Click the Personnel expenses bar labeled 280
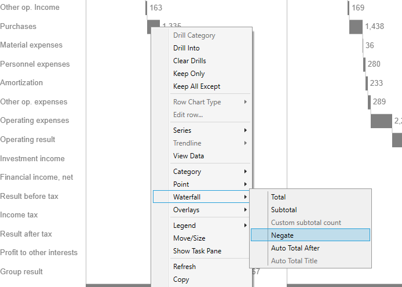Image resolution: width=402 pixels, height=287 pixels. coord(364,64)
